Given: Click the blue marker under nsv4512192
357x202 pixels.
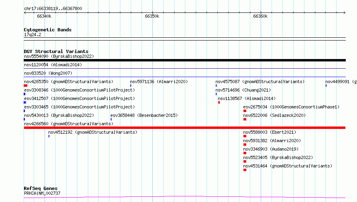Looking at the screenshot, I should [49, 136].
